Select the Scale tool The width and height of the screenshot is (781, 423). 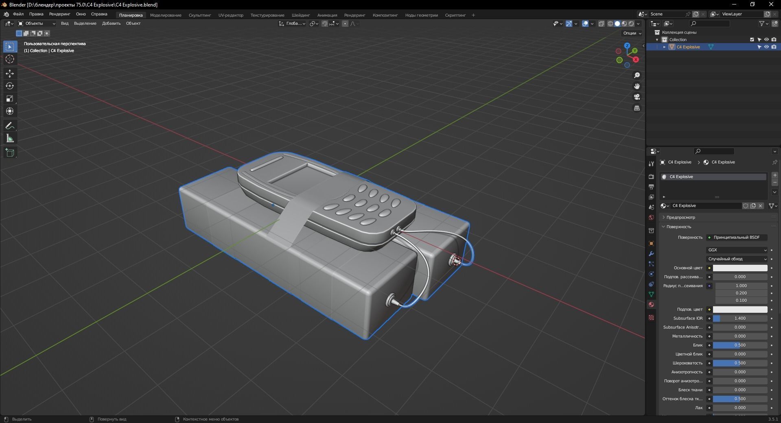(9, 98)
